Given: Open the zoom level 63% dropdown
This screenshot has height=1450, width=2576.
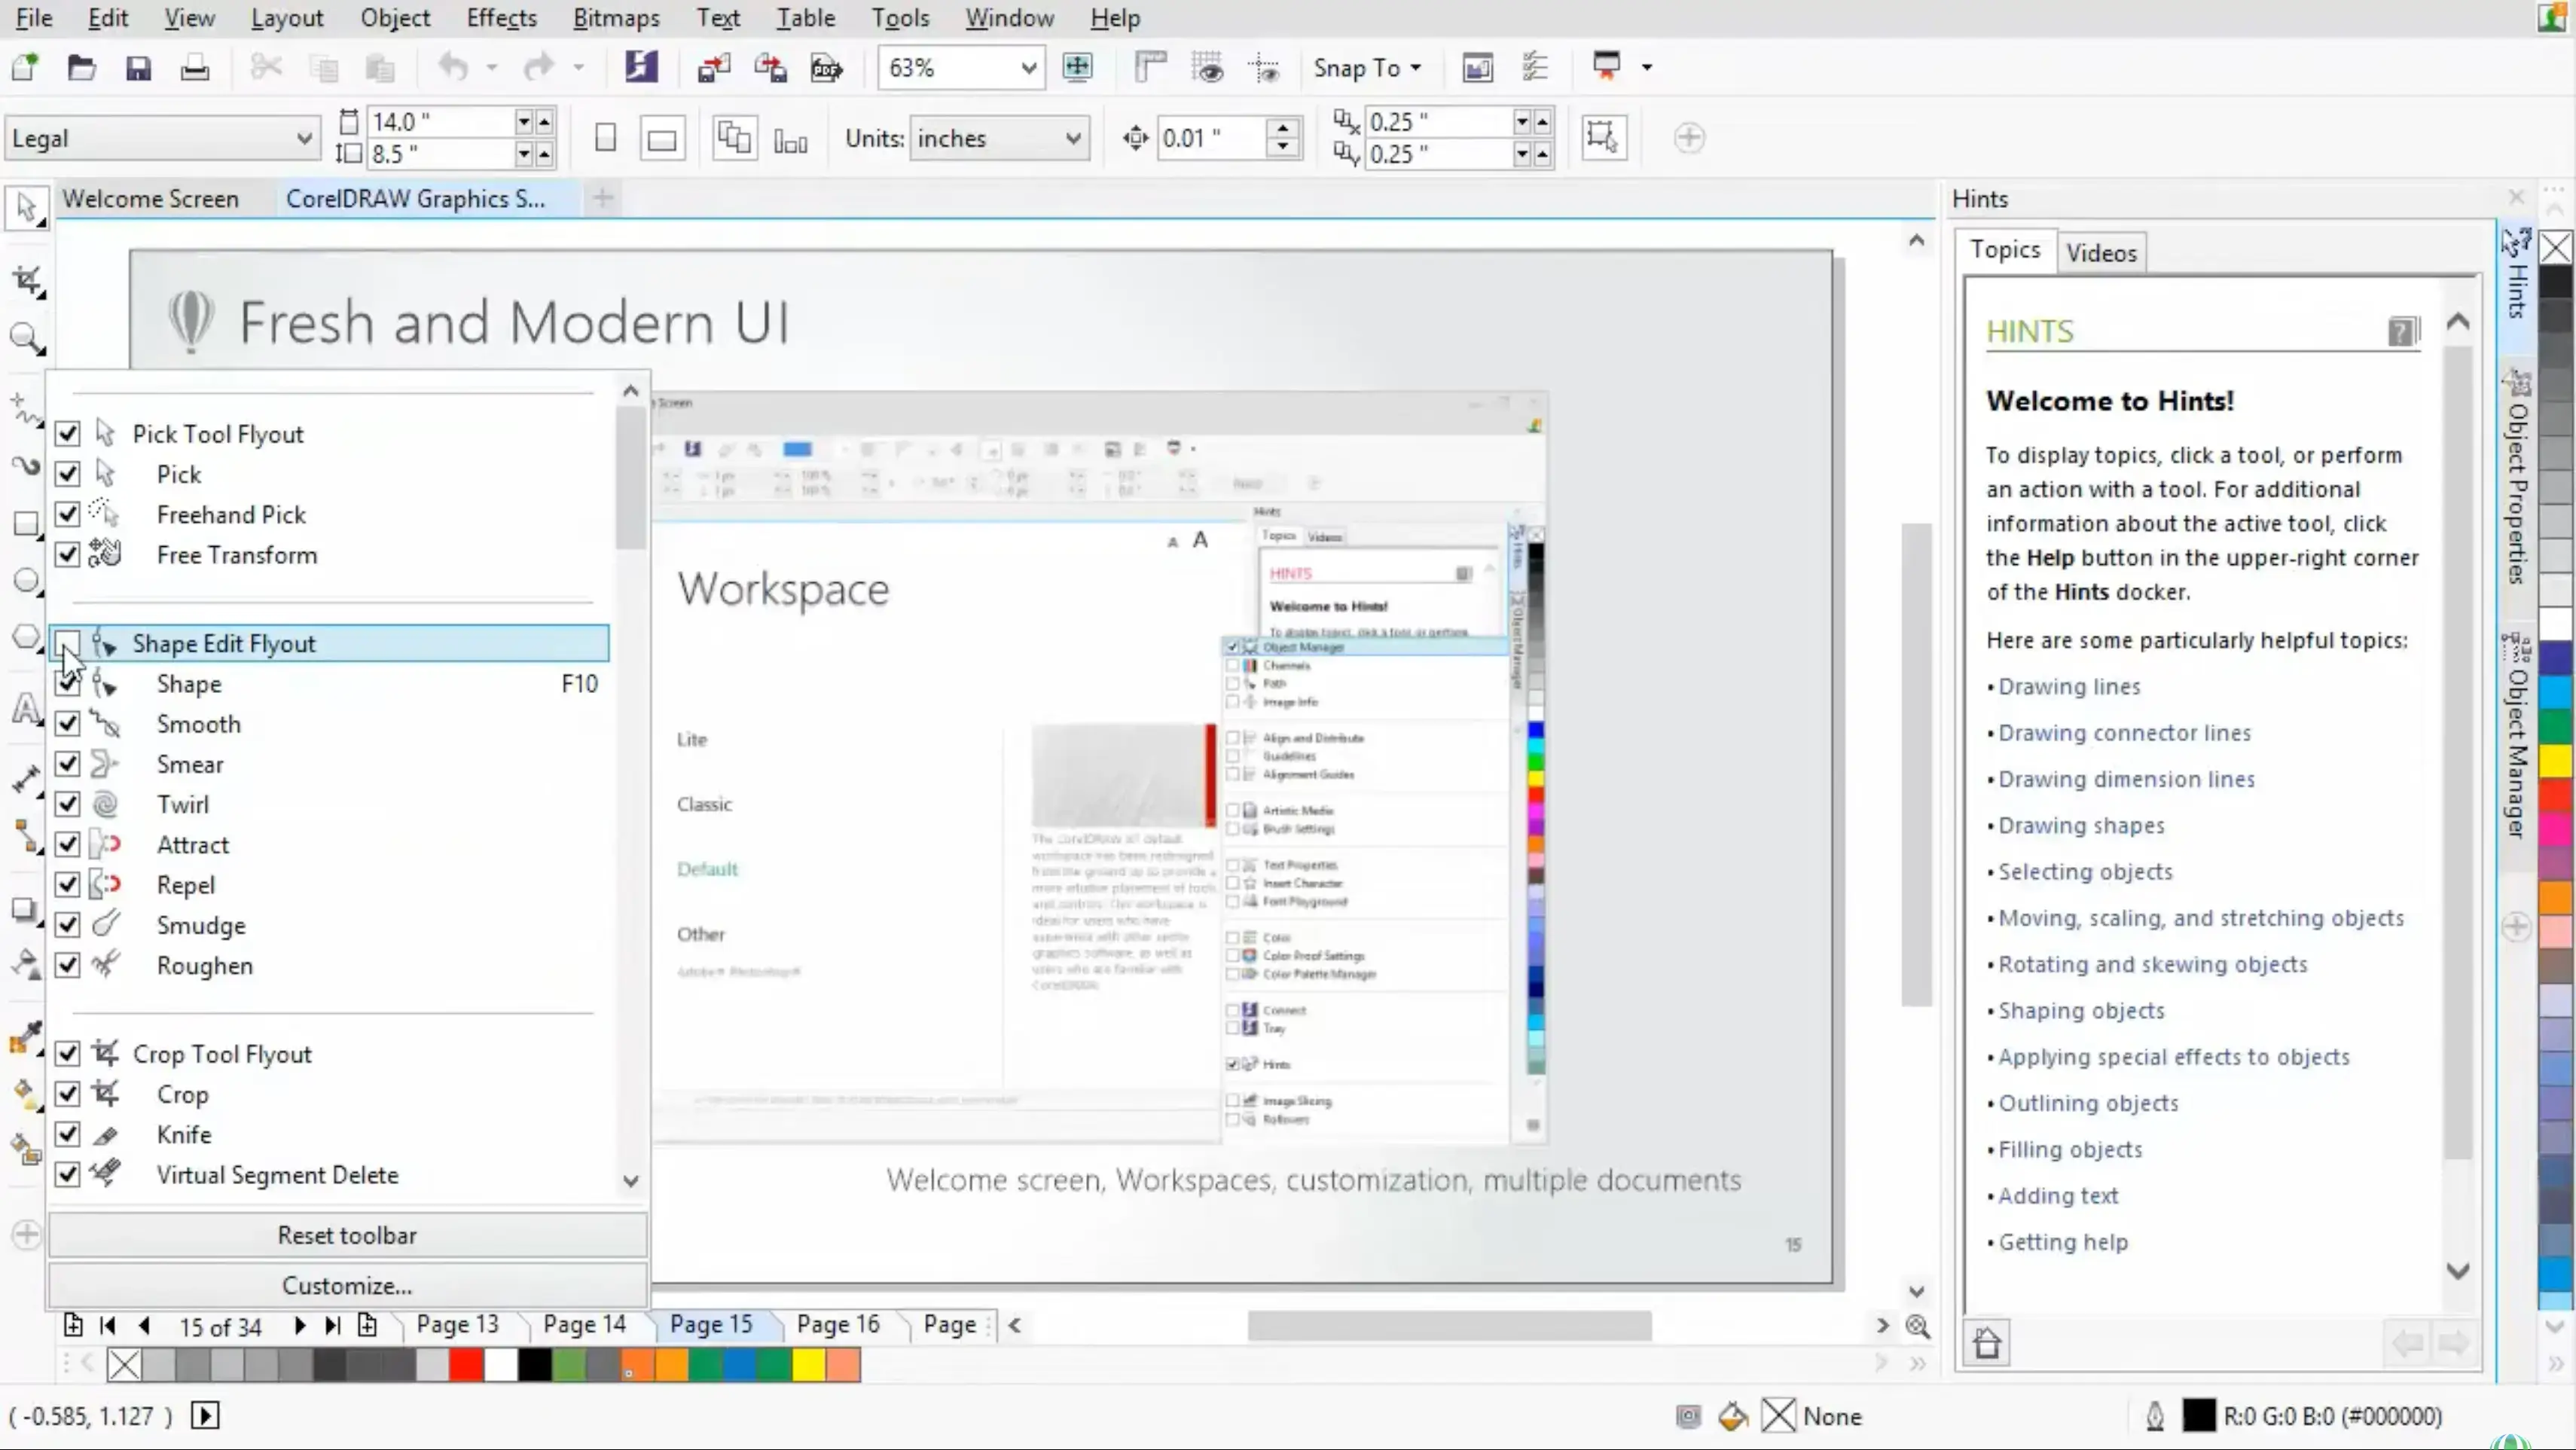Looking at the screenshot, I should tap(1027, 68).
